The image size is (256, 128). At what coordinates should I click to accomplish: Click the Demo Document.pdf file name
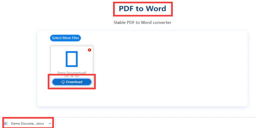click(72, 73)
